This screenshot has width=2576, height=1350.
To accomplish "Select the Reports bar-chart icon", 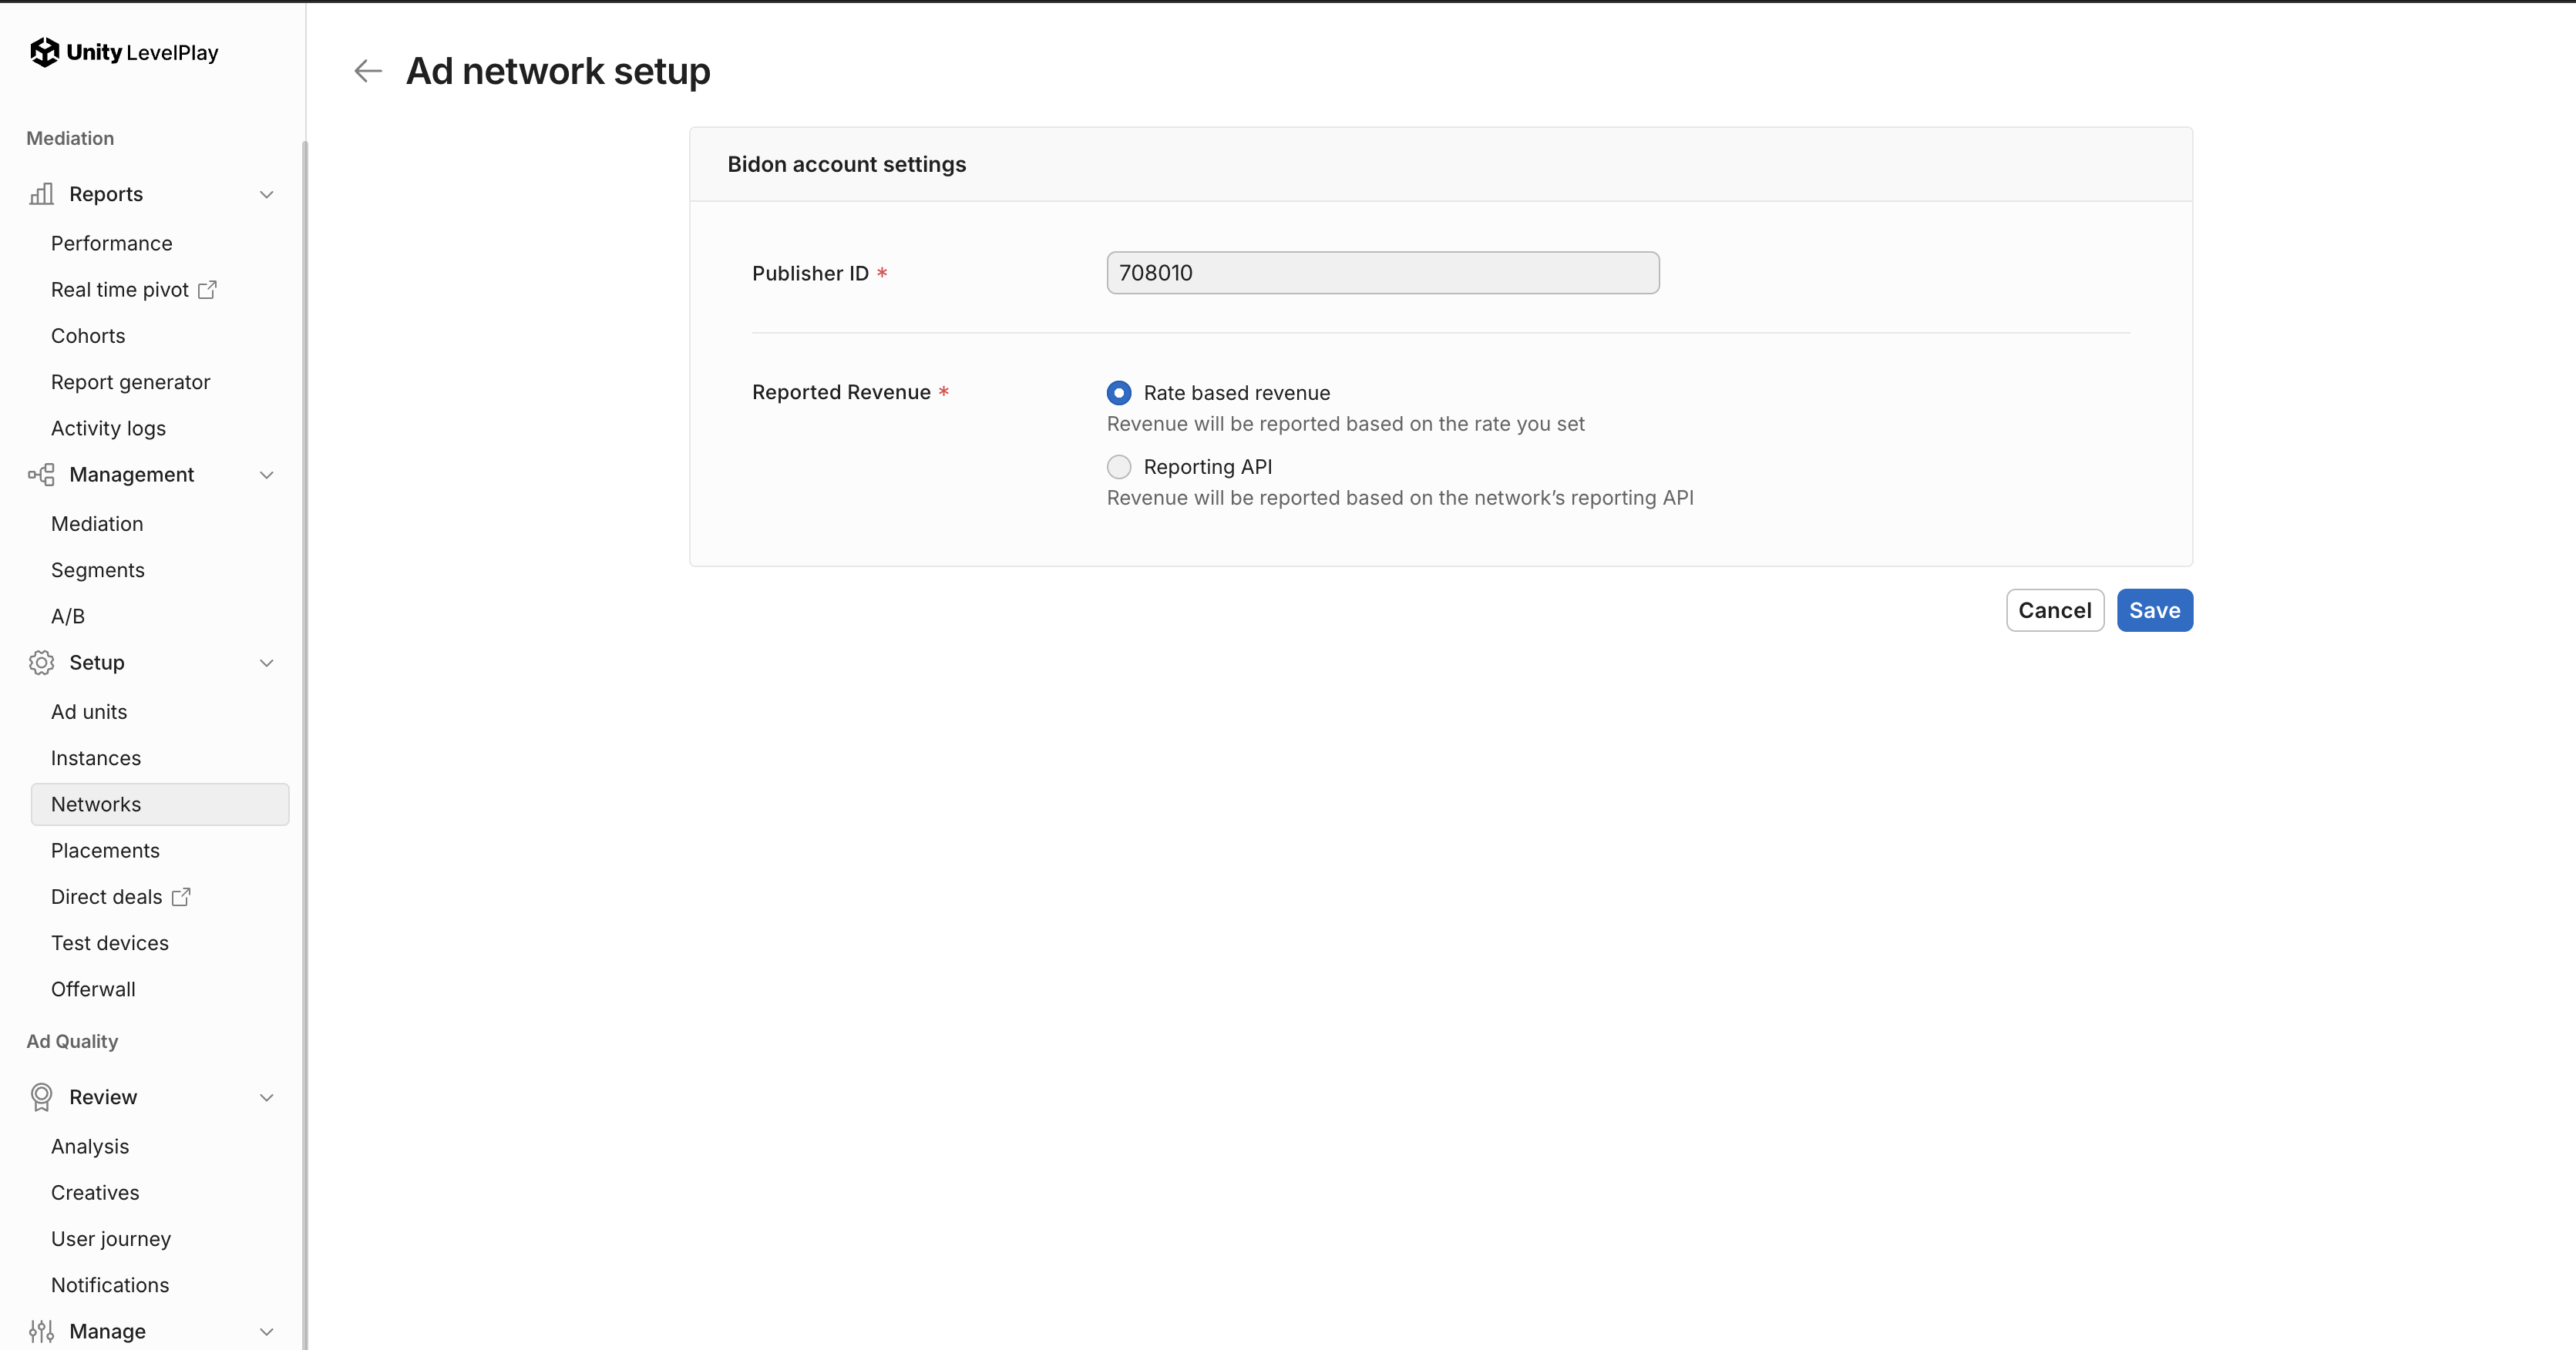I will pos(41,194).
